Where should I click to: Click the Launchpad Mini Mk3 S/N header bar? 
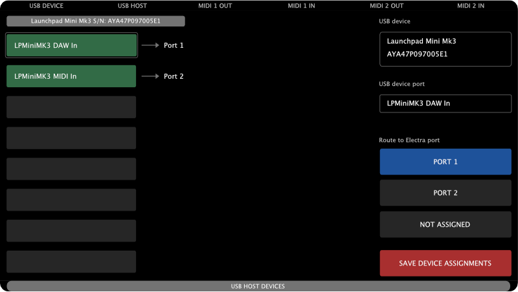tap(96, 21)
